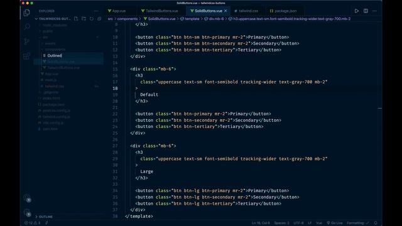Click btn btn-primary button line 22
Screen dimensions: 402x226
click(203, 114)
